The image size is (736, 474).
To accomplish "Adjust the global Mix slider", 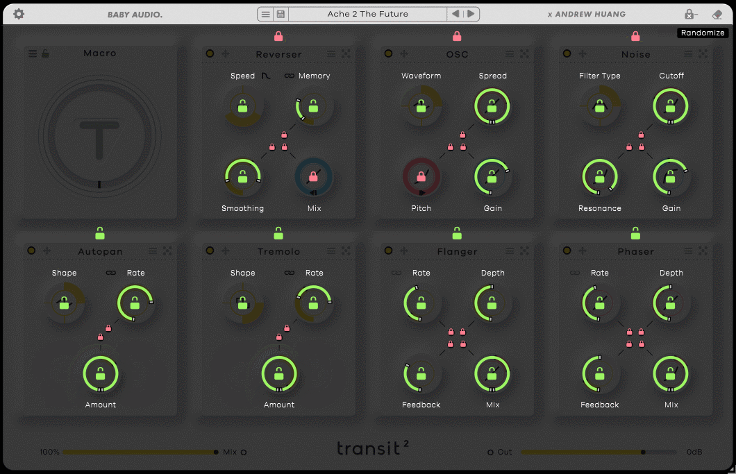I will tap(140, 452).
